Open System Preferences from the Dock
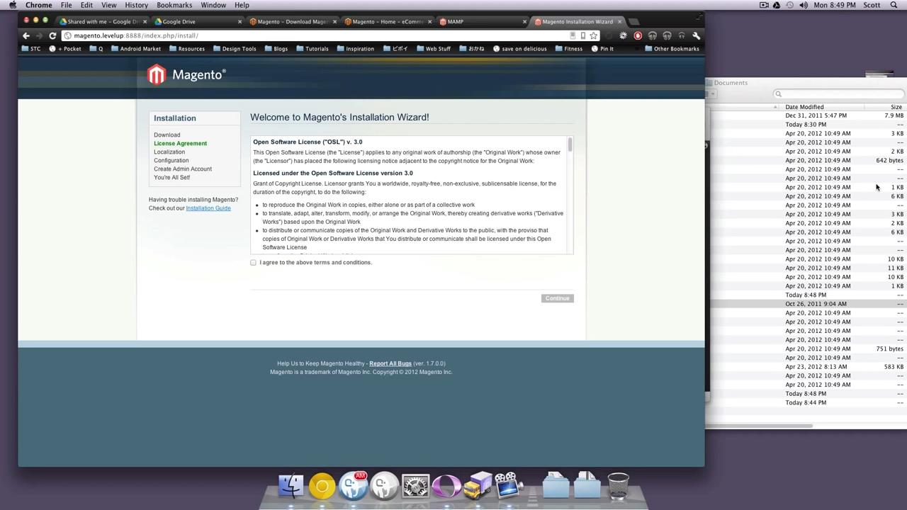This screenshot has height=510, width=907. click(415, 486)
